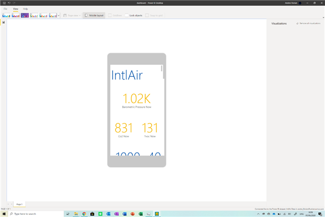
Task: Click the Windows Start button
Action: (3, 214)
